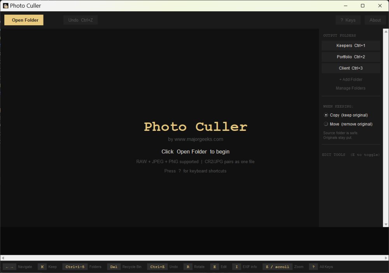The image size is (389, 273).
Task: Click the by www.majorgeeks.com text
Action: point(196,139)
